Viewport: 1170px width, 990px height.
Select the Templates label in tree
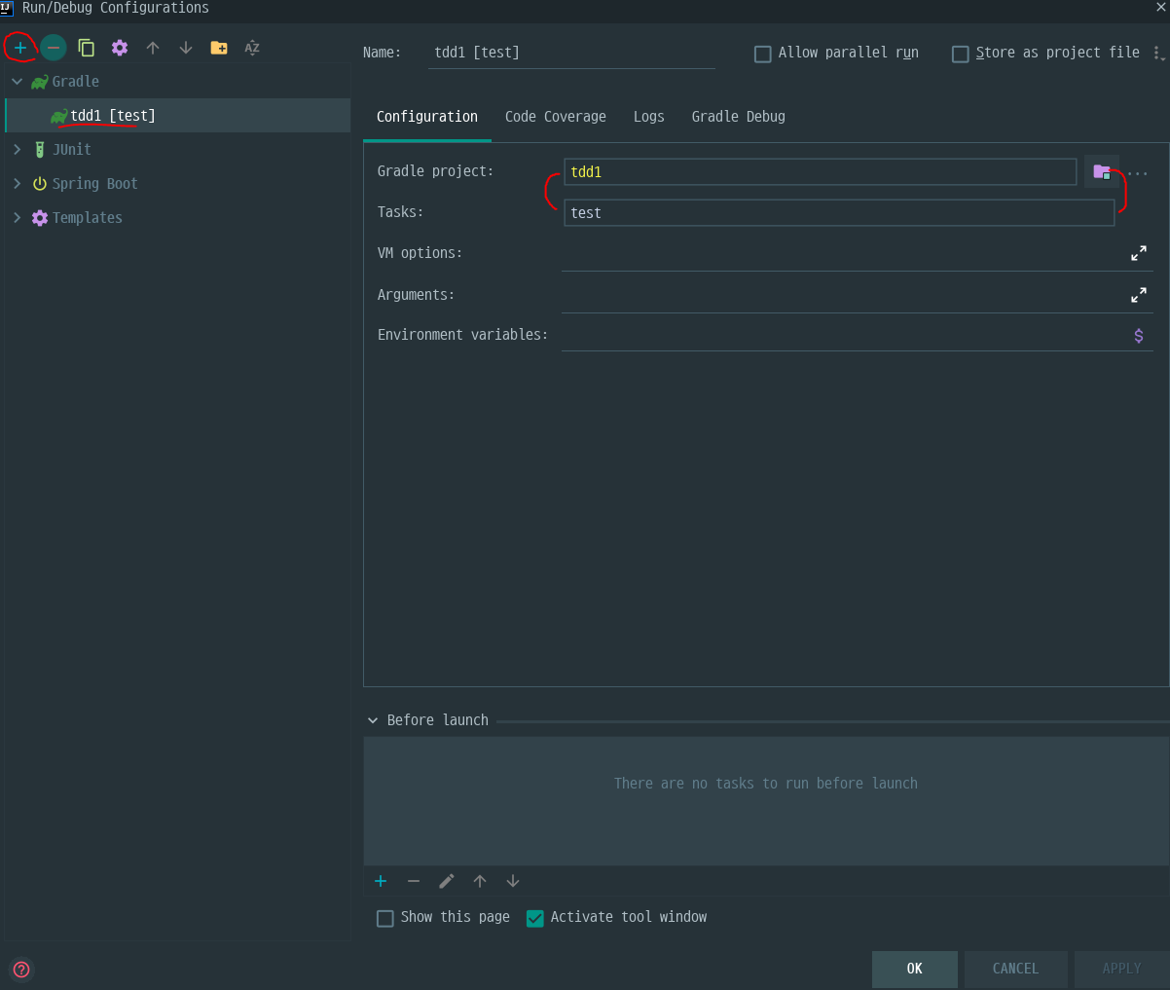(x=88, y=218)
